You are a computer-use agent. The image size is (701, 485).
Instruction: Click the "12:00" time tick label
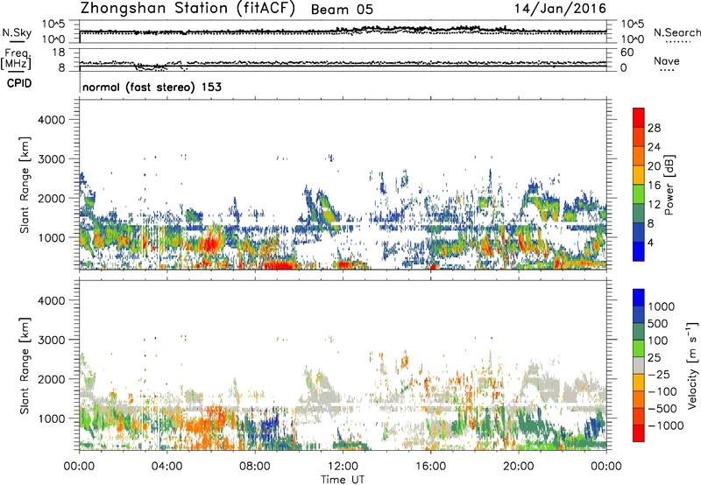point(343,467)
